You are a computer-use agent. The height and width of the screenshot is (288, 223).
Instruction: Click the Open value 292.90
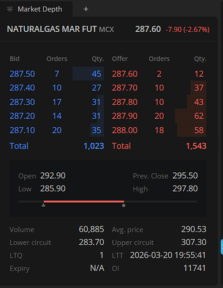[x=53, y=176]
